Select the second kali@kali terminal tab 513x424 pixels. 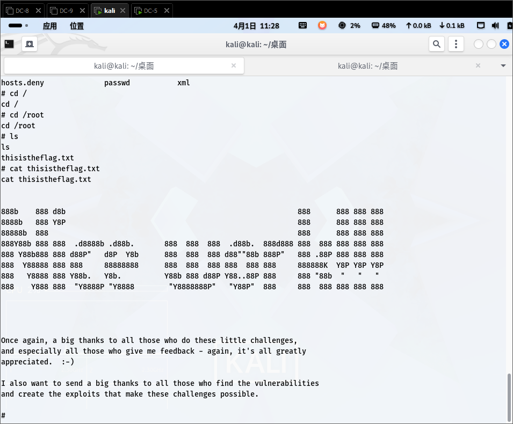click(x=367, y=65)
